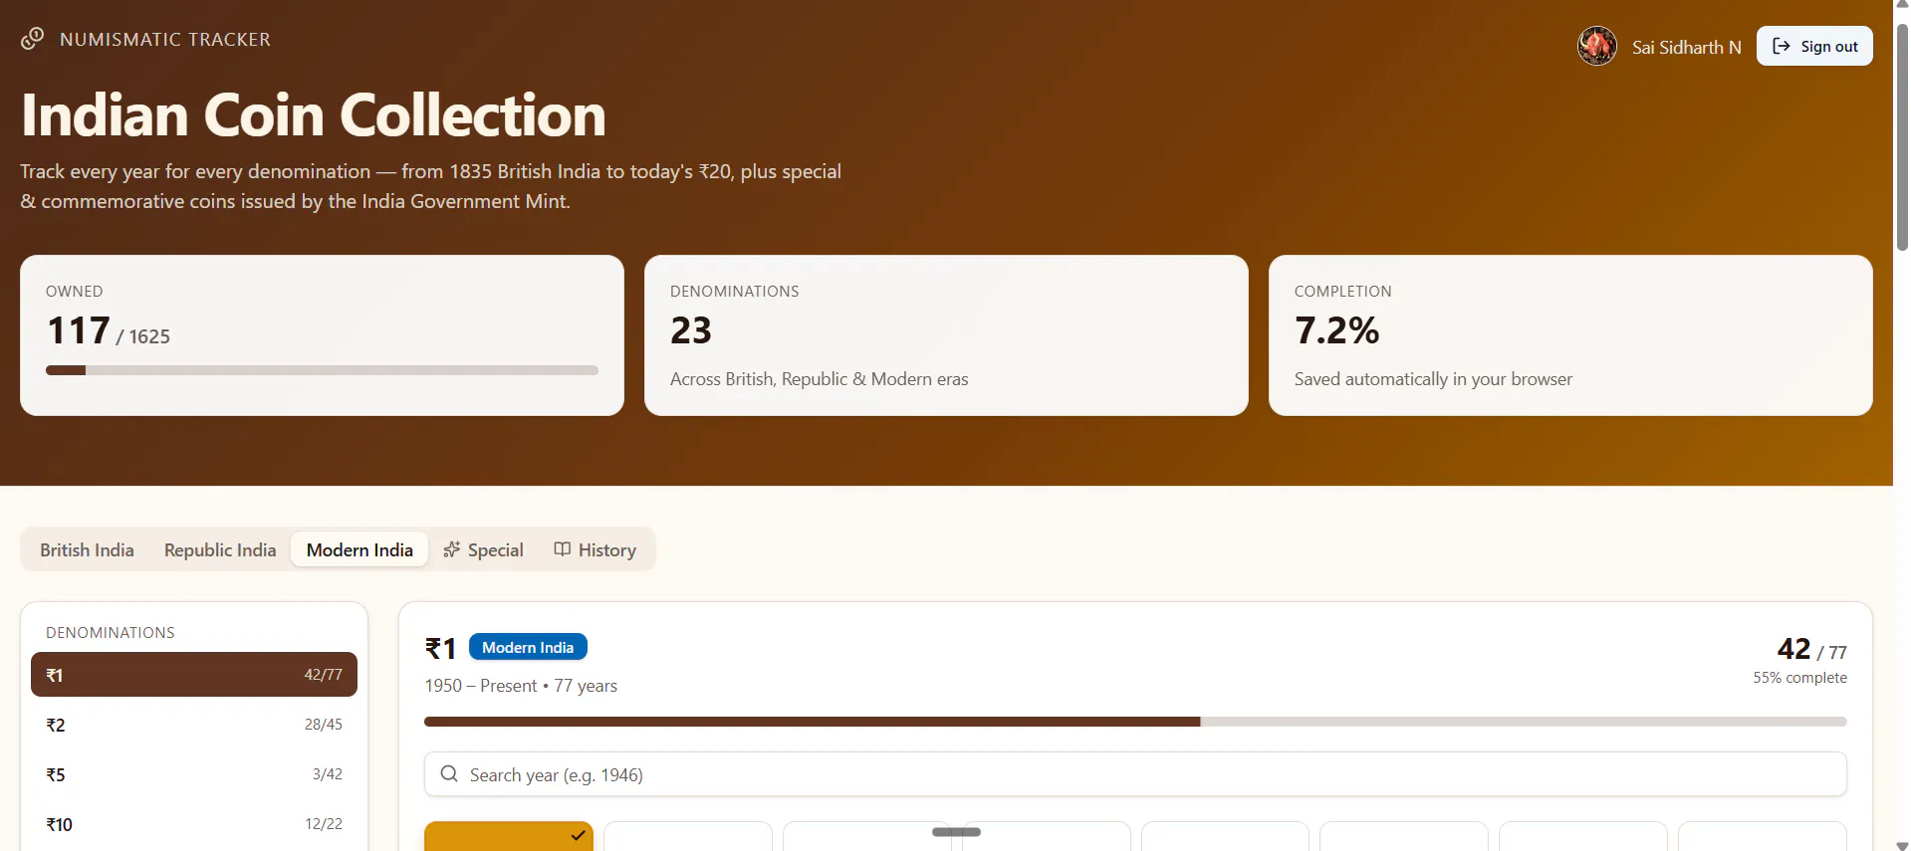Image resolution: width=1911 pixels, height=851 pixels.
Task: Click the Indian Coin Collection heading
Action: click(x=314, y=114)
